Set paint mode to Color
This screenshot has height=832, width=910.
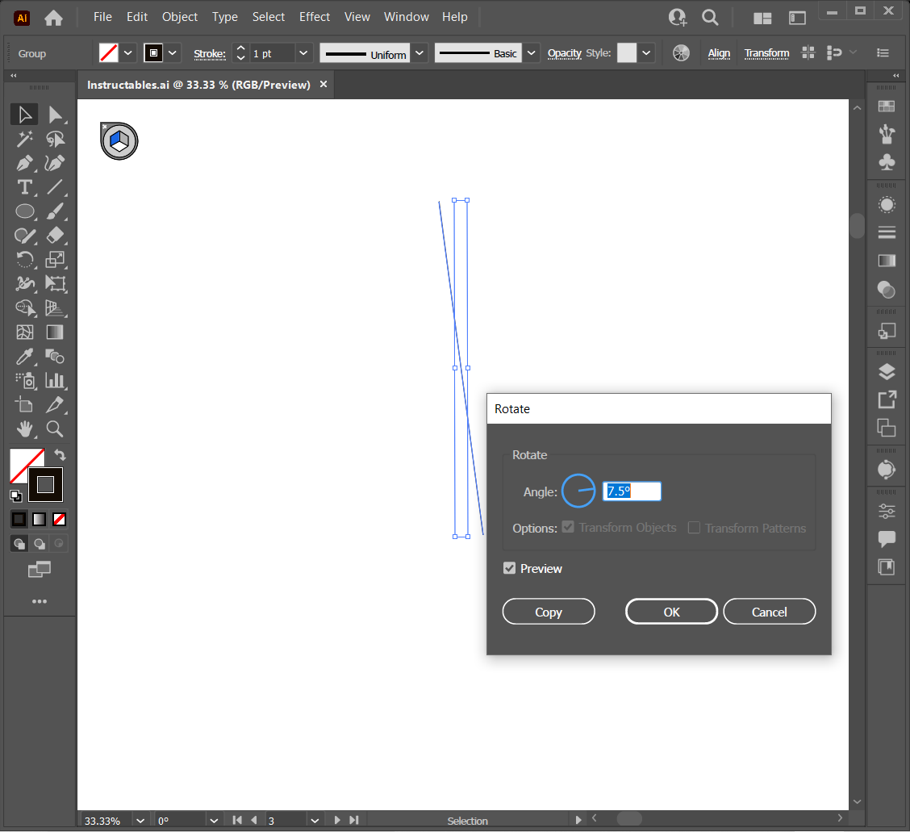pyautogui.click(x=19, y=519)
